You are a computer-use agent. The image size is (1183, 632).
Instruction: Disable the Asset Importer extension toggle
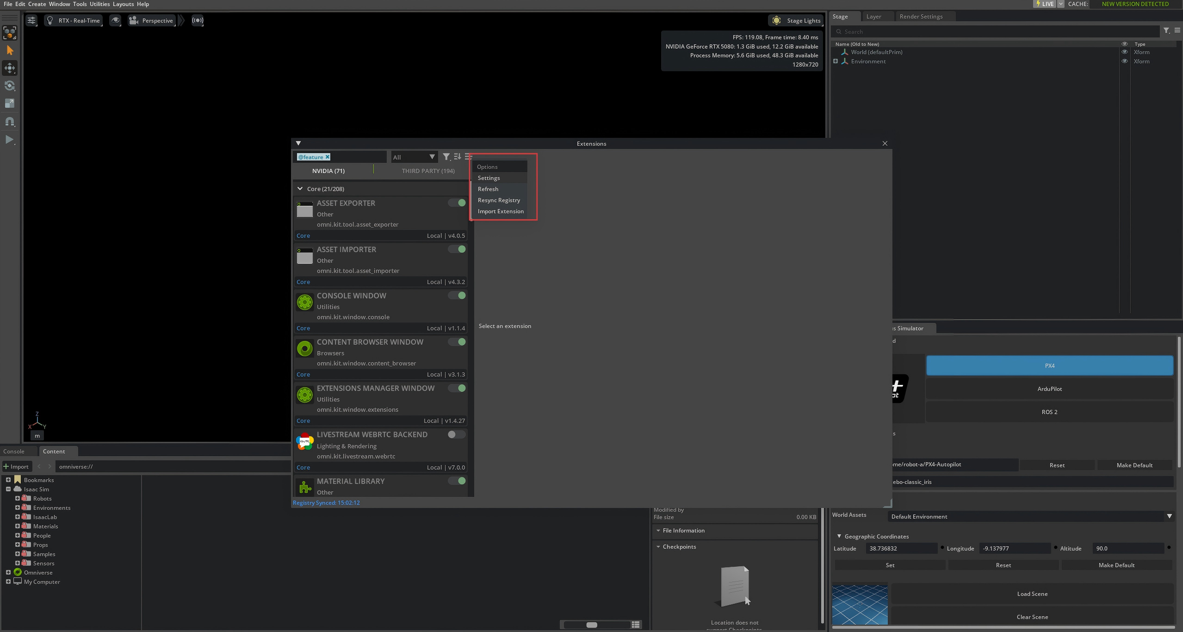457,249
